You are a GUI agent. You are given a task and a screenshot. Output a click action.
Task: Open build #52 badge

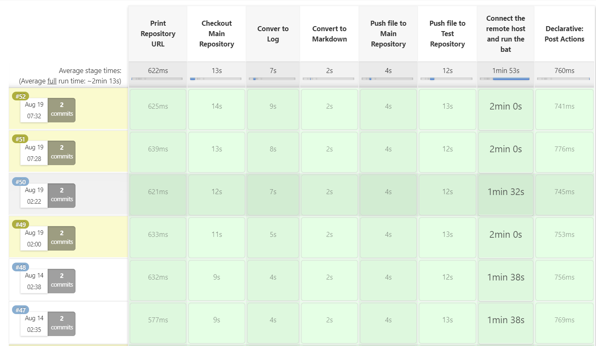[20, 96]
